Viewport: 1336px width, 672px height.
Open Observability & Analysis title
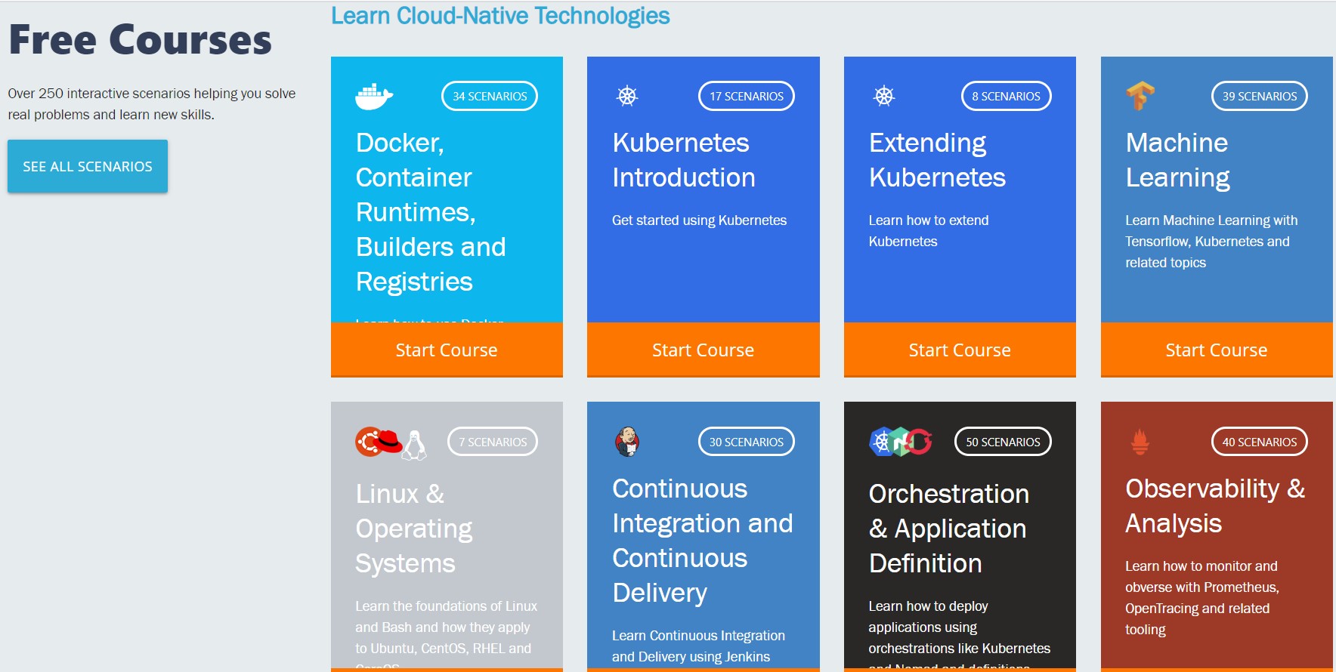1215,506
